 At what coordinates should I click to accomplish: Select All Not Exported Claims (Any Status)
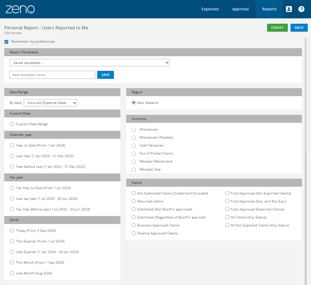point(227,225)
